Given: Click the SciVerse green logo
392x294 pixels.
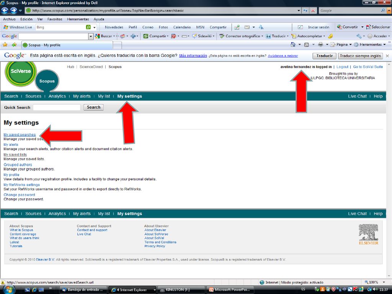Looking at the screenshot, I should point(21,73).
